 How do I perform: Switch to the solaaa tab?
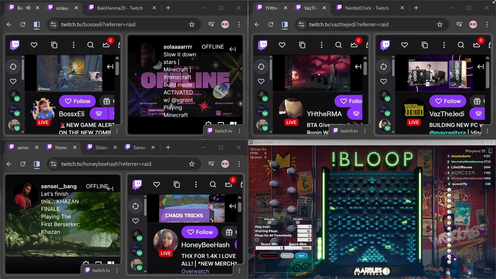[62, 8]
